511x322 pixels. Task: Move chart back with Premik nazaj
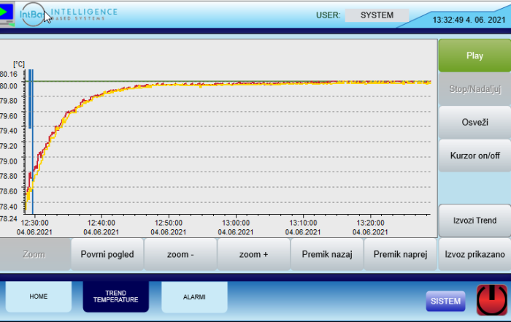coord(327,254)
